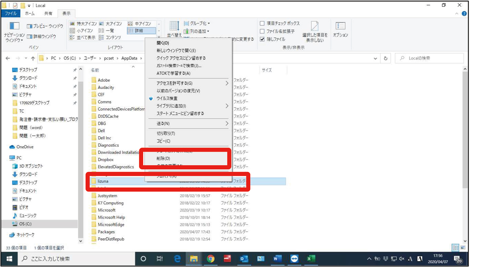Select the extra large icons (特大アイコン) layout

(83, 24)
